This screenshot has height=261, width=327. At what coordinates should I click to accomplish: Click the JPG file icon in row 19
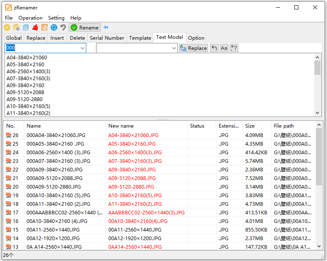tap(9, 195)
